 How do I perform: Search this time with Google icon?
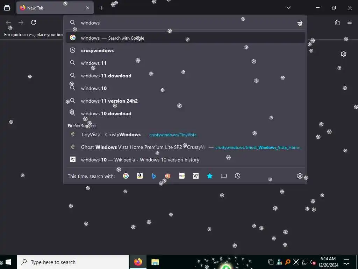pyautogui.click(x=126, y=176)
